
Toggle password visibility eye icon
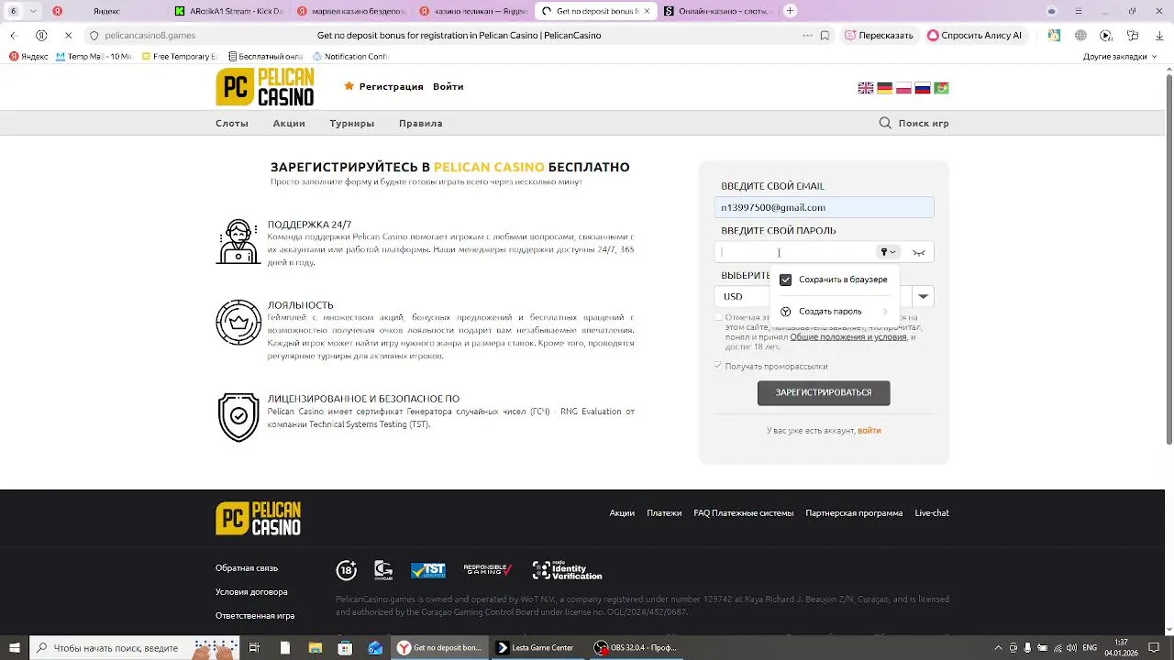coord(919,252)
